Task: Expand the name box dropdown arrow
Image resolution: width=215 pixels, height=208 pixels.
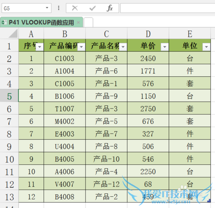Action: tap(47, 8)
